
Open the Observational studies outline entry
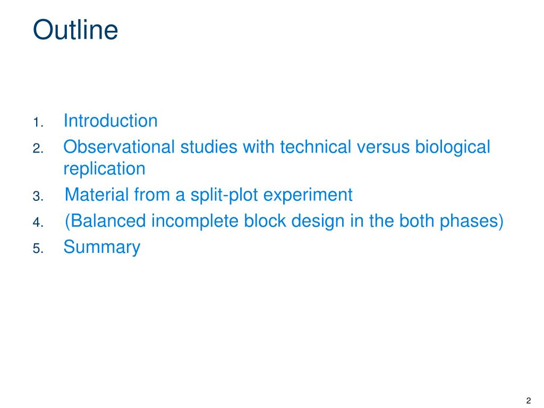[x=276, y=157]
